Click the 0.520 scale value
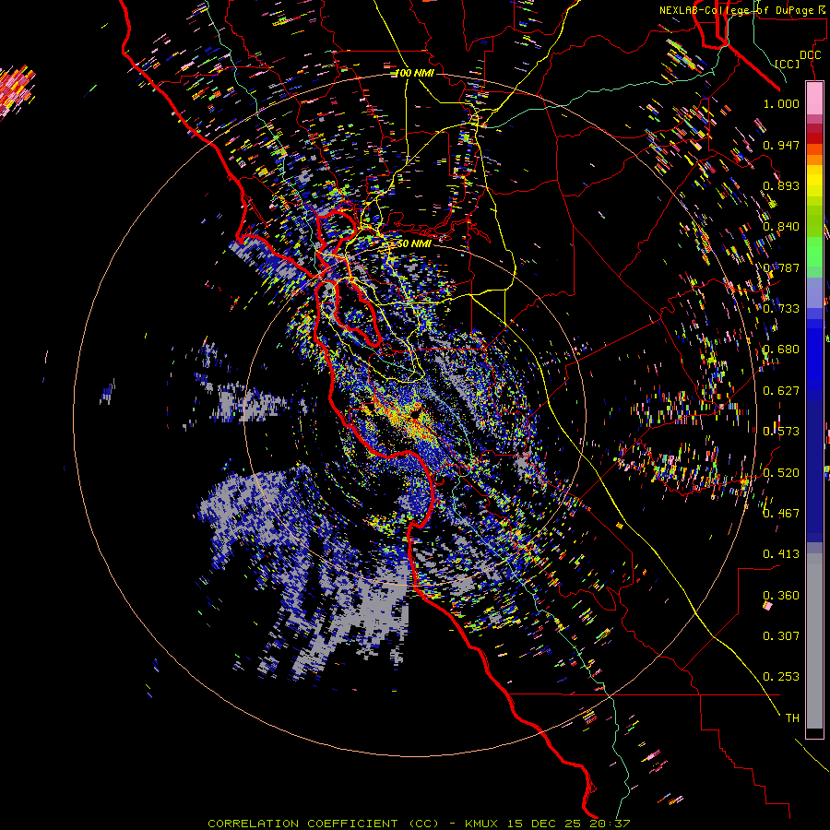The image size is (830, 830). 781,473
